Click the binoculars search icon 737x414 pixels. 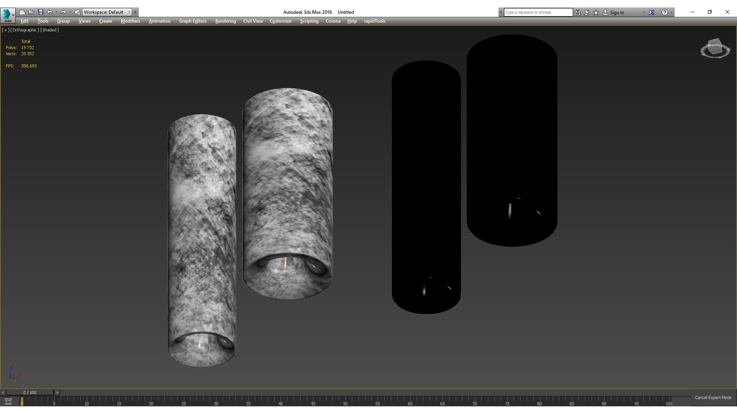tap(578, 12)
